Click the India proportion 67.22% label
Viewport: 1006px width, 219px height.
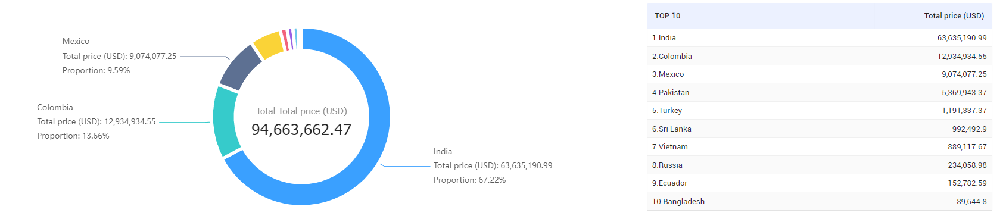tap(469, 180)
